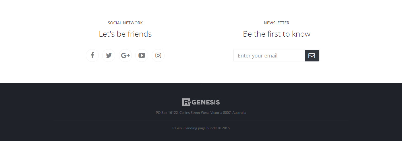The width and height of the screenshot is (402, 141).
Task: Select the 'SOCIAL NETWORK' label
Action: tap(125, 23)
